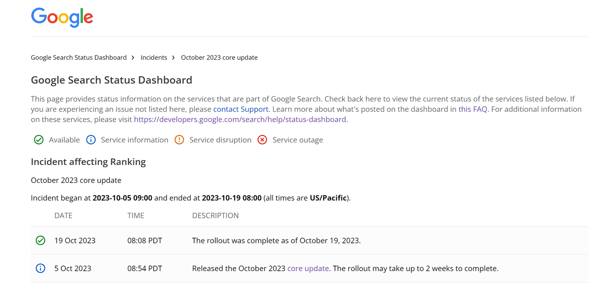Click the DATE column header
The width and height of the screenshot is (589, 289).
[64, 215]
